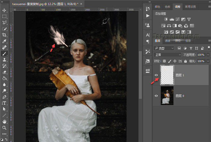
Task: Select the Hand tool
Action: [x=4, y=122]
